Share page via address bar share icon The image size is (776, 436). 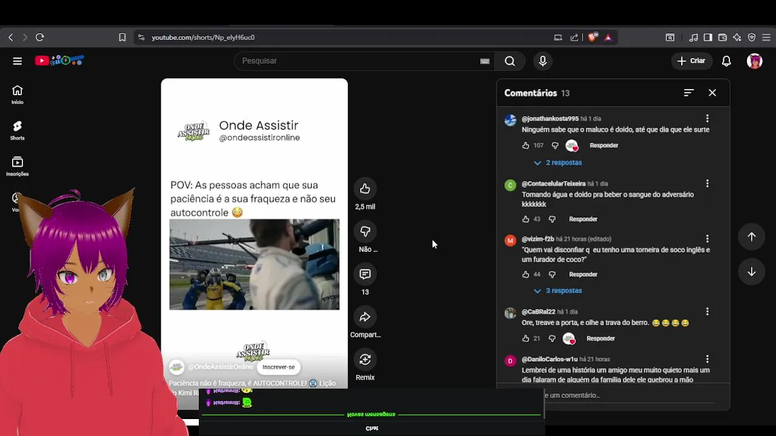(x=574, y=38)
